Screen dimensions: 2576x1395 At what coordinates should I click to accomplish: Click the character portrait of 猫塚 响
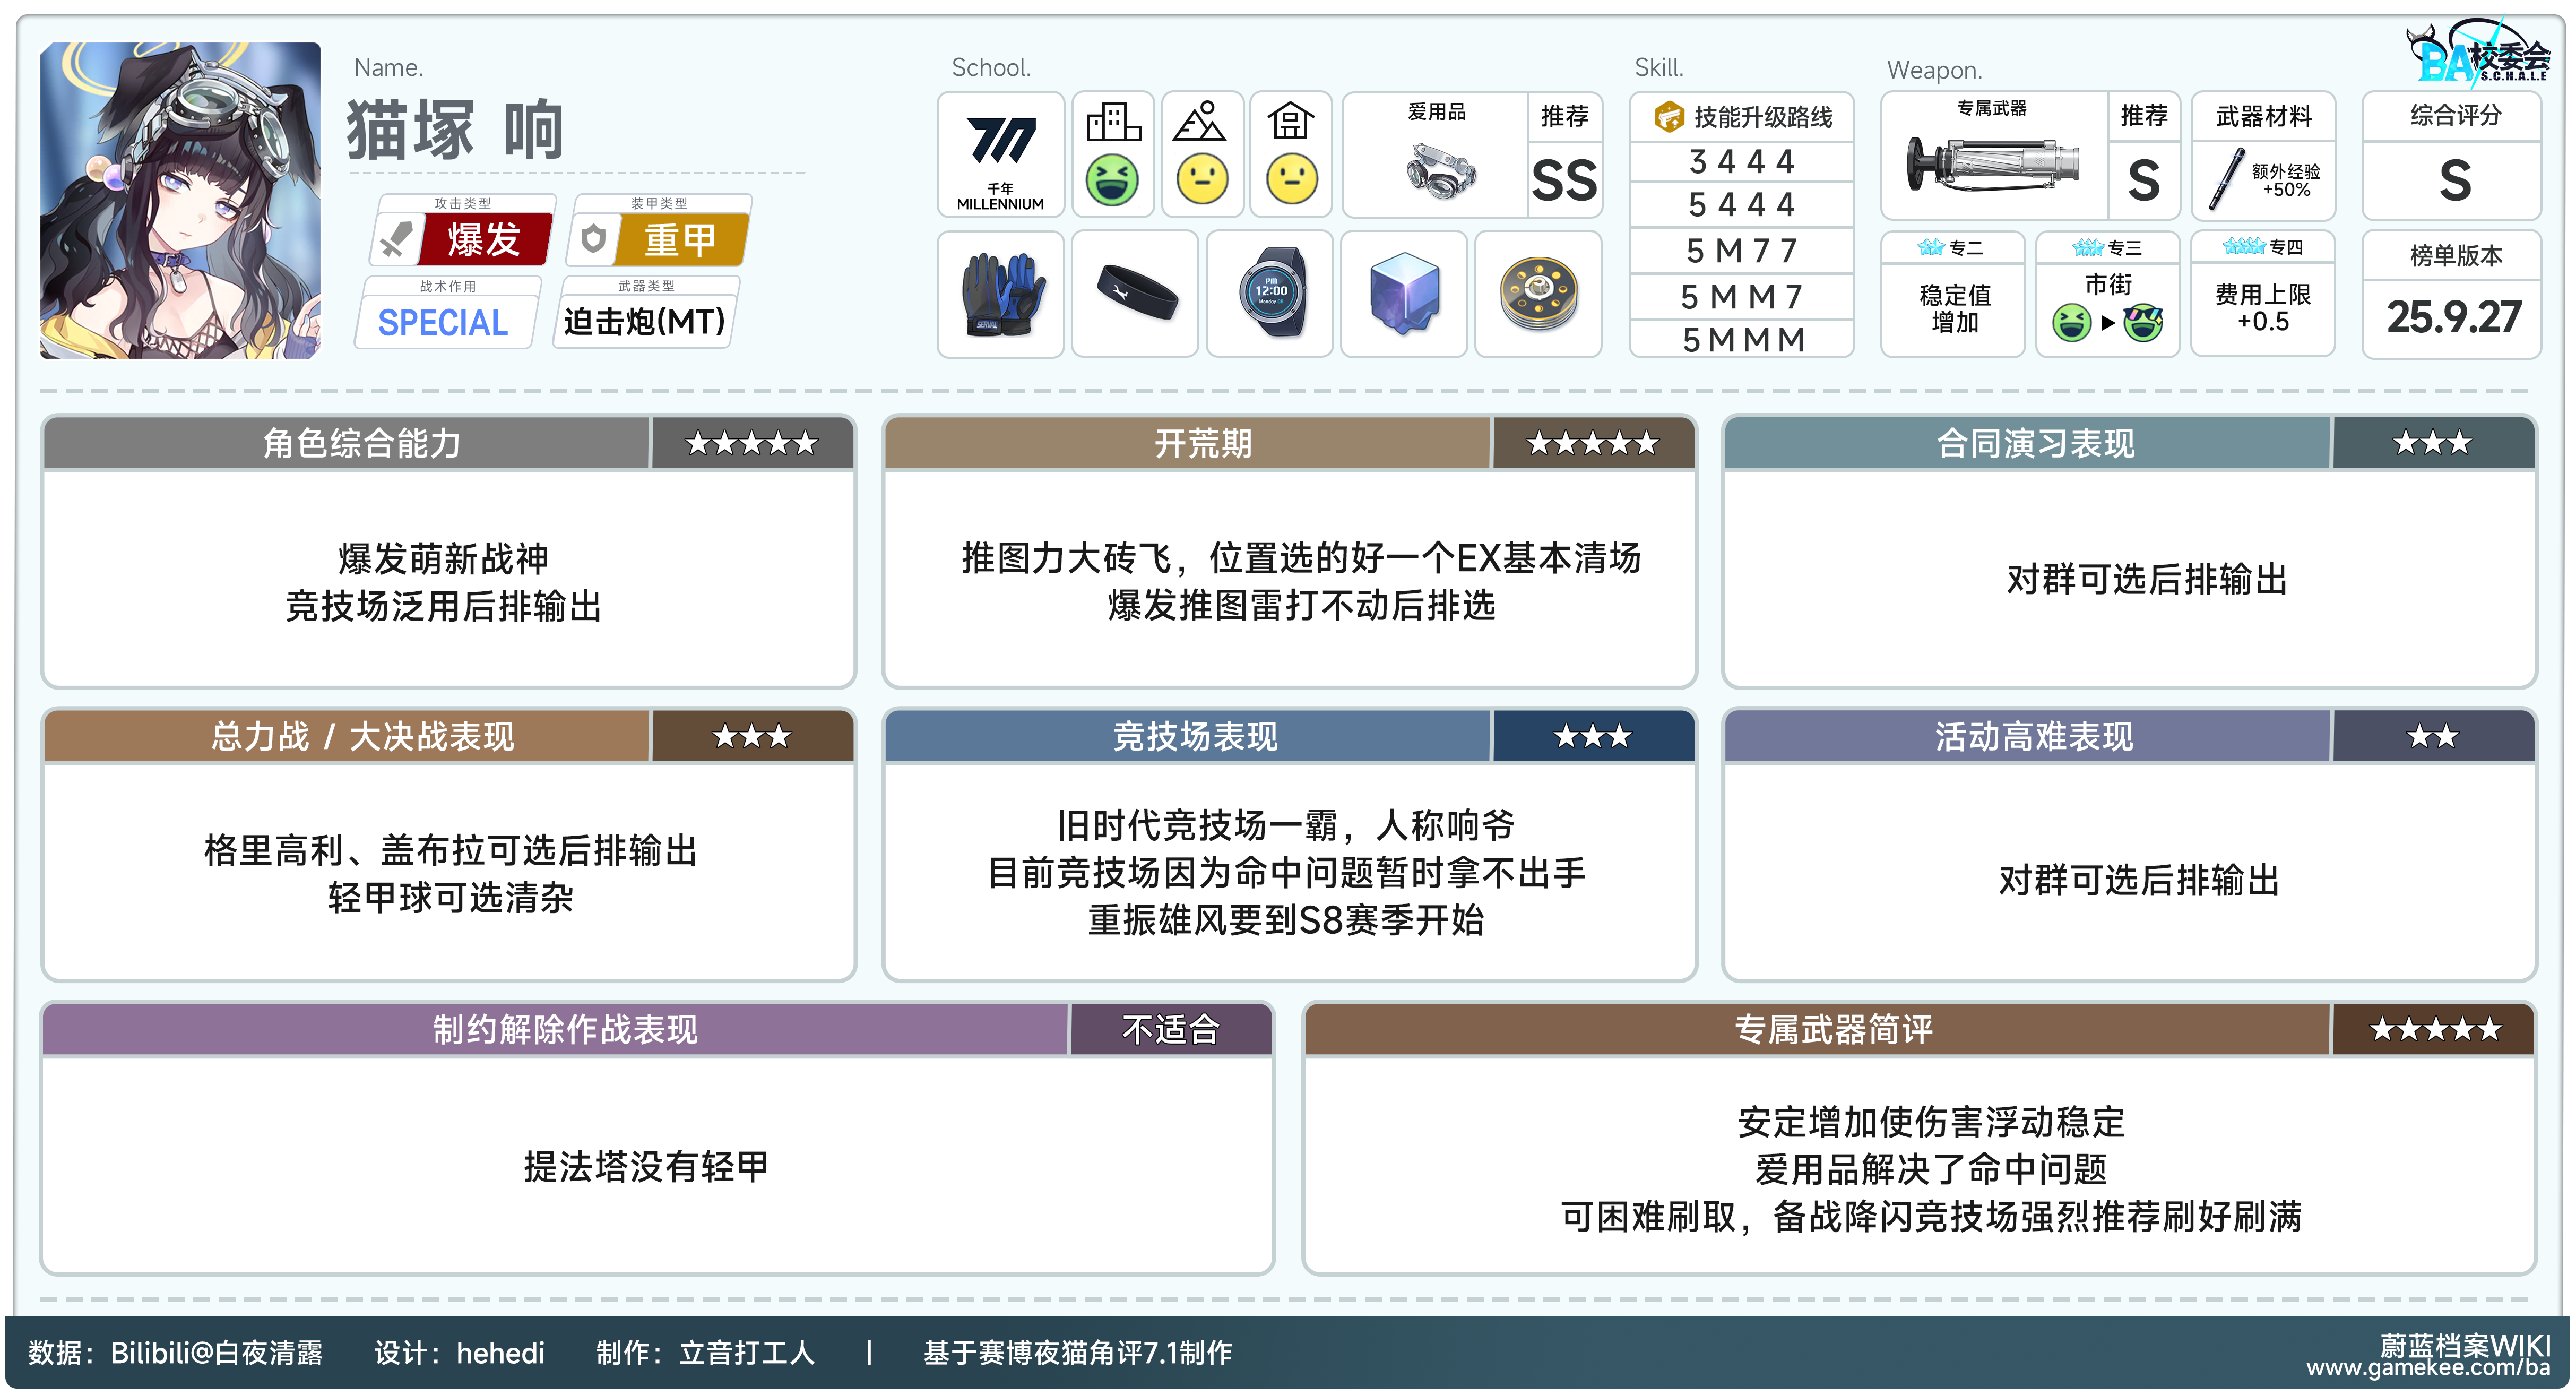point(180,200)
